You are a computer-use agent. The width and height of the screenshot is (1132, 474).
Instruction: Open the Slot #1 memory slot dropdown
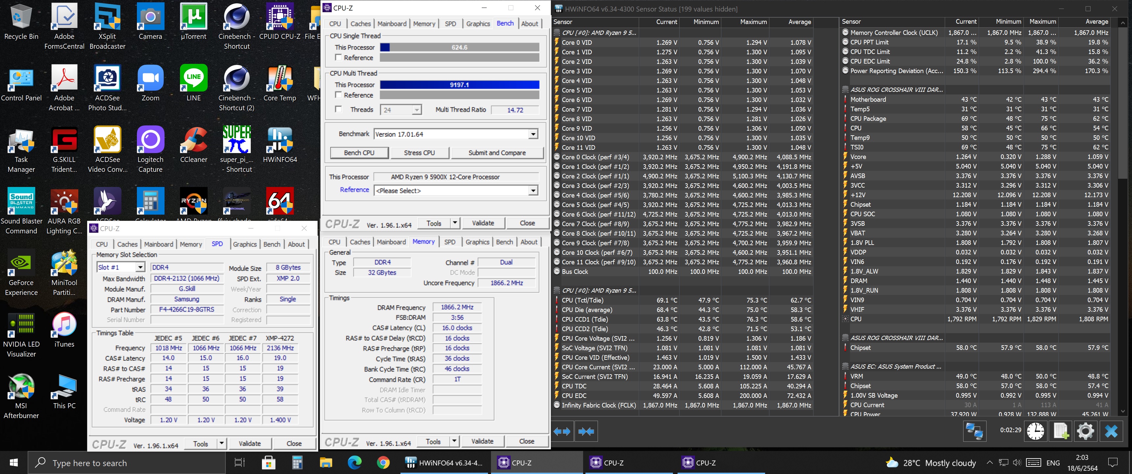[140, 267]
